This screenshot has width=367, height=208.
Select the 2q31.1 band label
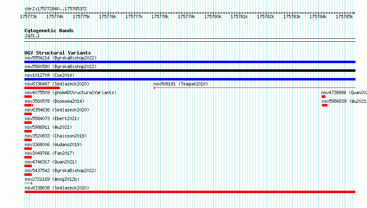click(x=32, y=35)
